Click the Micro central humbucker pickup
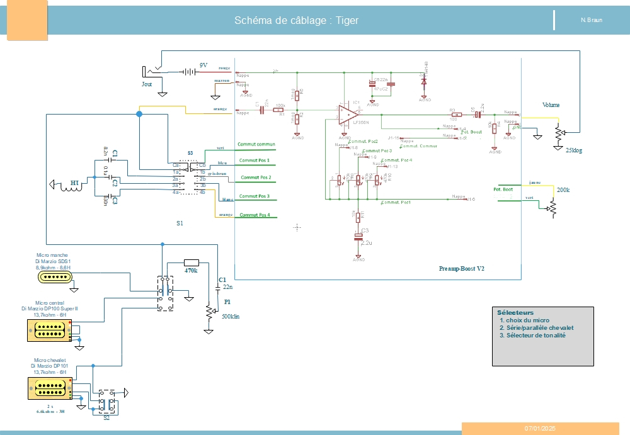 [50, 330]
